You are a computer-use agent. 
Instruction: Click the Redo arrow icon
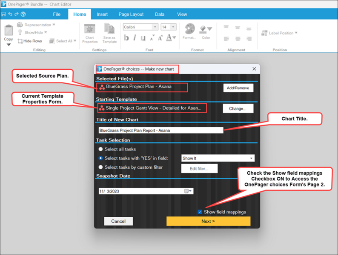pos(16,14)
